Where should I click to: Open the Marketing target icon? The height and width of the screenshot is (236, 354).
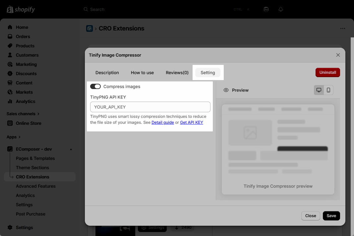pos(10,64)
